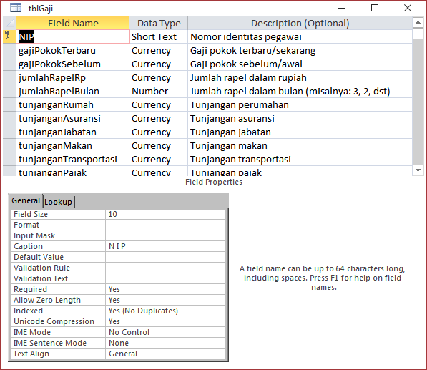
Task: Click the jumlahRapelBulan field name
Action: (73, 91)
